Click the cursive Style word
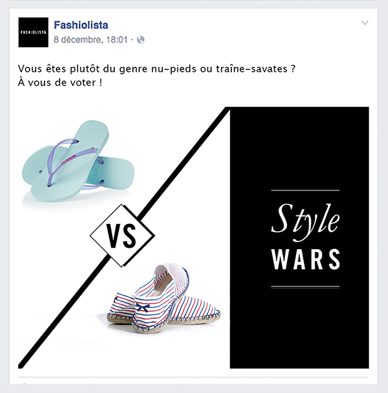Screen dimensions: 388x393 click(305, 222)
